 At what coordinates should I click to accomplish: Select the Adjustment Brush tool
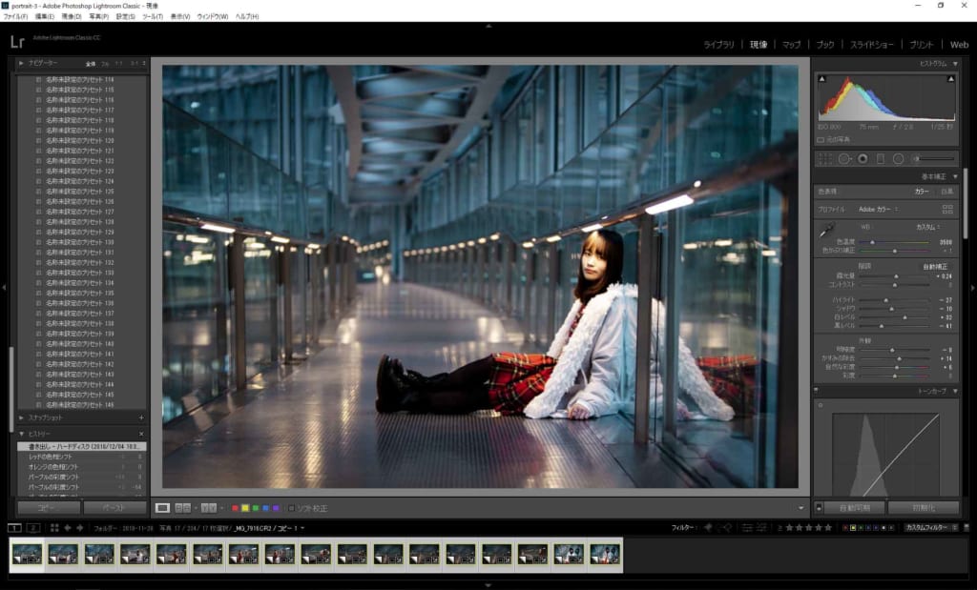click(933, 159)
